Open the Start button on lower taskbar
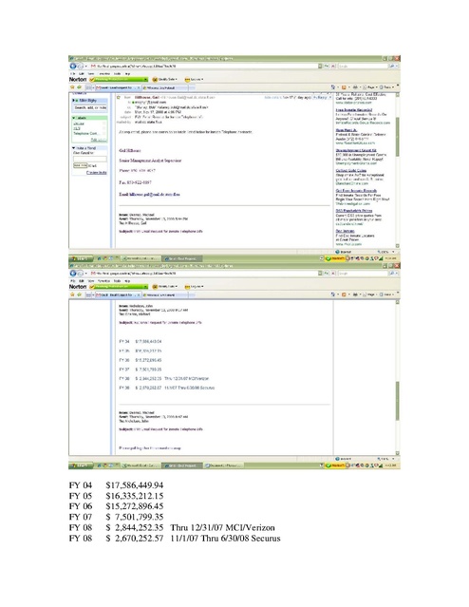 [x=81, y=465]
